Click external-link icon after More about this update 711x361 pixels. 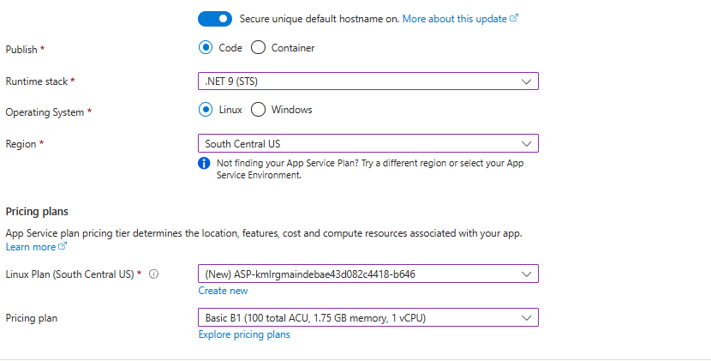[514, 18]
